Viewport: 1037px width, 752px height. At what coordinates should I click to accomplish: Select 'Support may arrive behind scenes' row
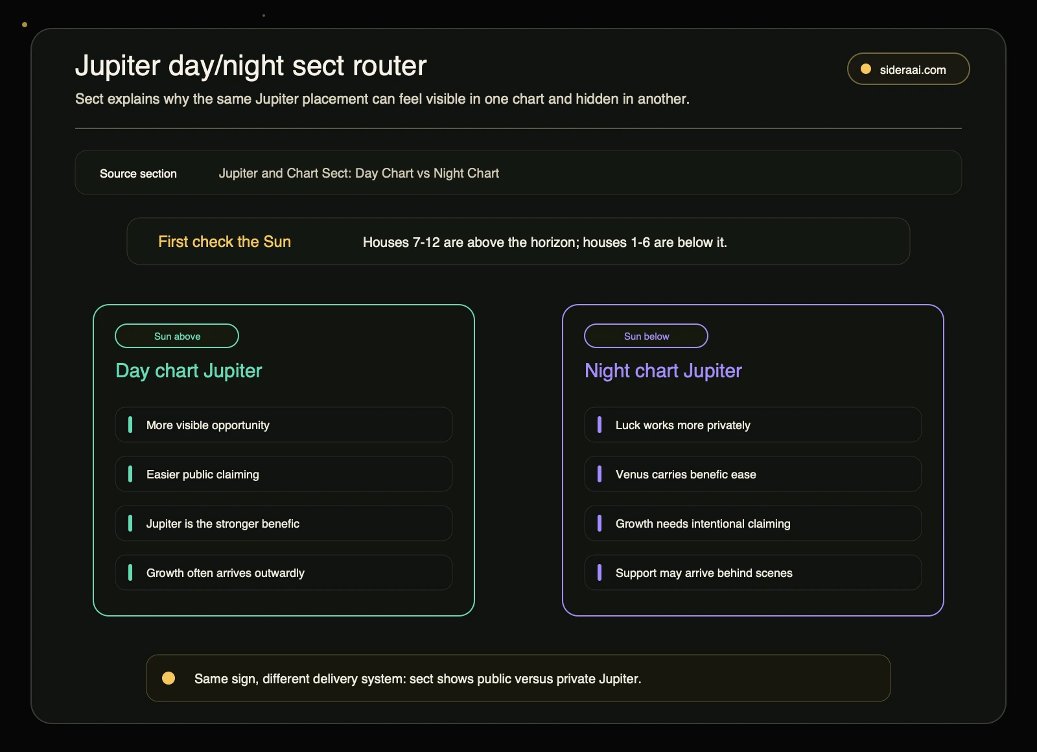[753, 572]
